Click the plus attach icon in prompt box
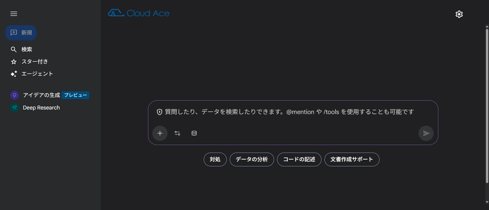Image resolution: width=489 pixels, height=210 pixels. click(x=160, y=133)
